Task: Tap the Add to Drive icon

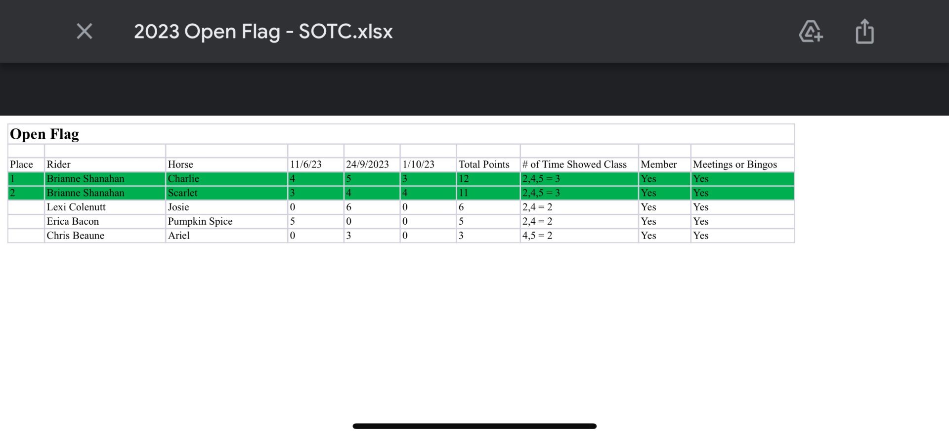Action: click(811, 32)
